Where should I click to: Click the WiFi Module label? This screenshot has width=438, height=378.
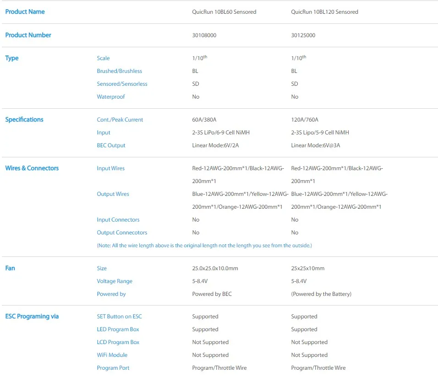(112, 355)
